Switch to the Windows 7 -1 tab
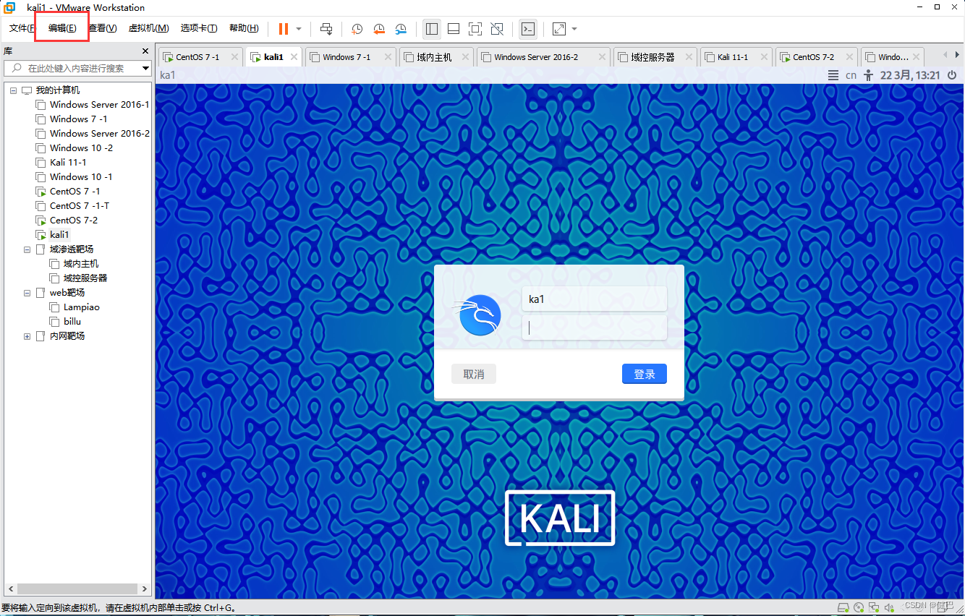Viewport: 965px width, 616px height. click(347, 57)
